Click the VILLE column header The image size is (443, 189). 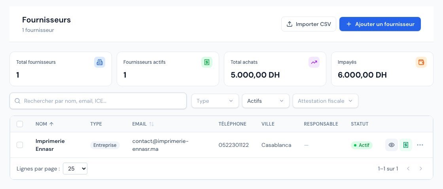tap(268, 124)
